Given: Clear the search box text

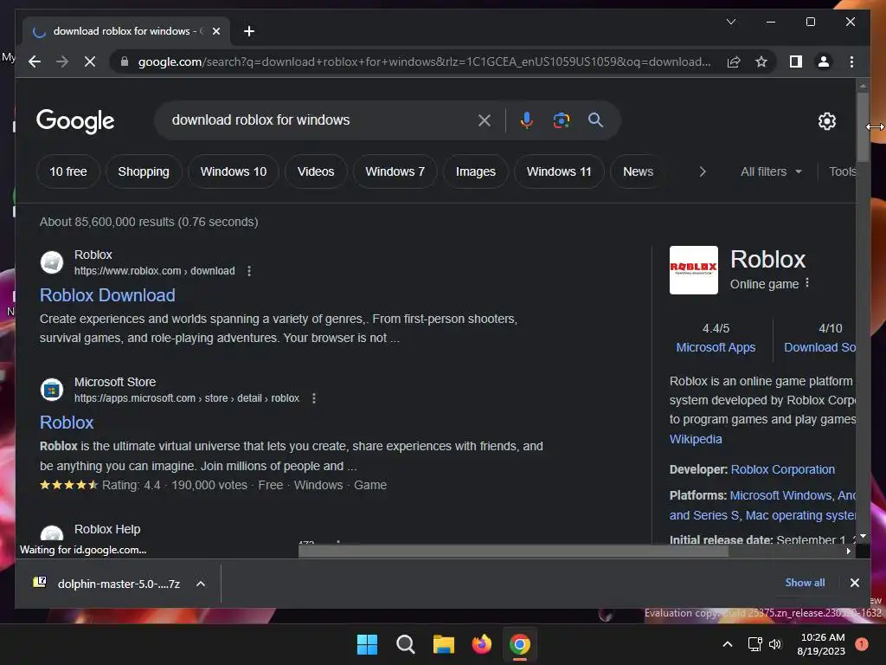Looking at the screenshot, I should [485, 119].
